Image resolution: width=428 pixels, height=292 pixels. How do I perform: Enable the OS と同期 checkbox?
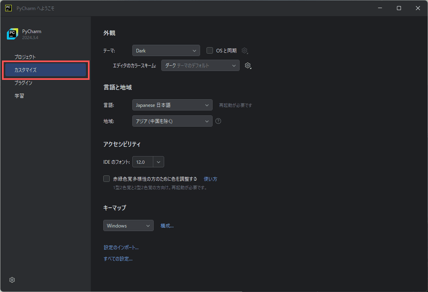[210, 50]
